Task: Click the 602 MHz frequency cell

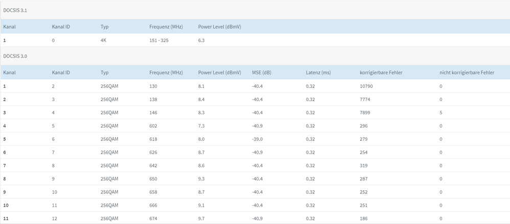Action: [153, 126]
